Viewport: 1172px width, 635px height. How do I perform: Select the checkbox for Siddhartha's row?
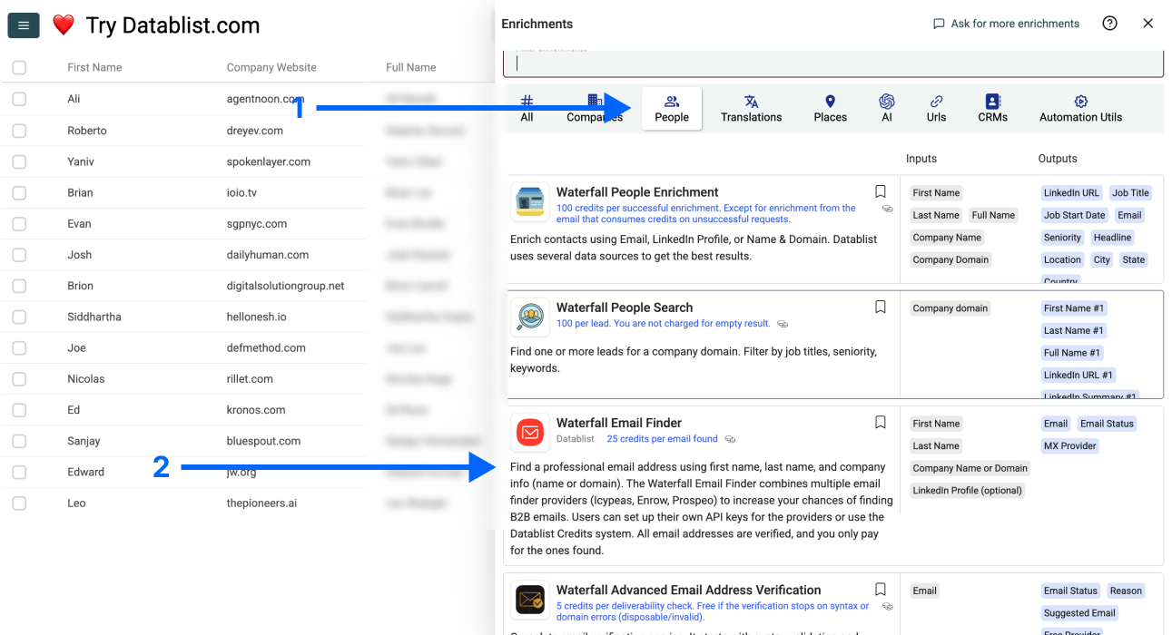pyautogui.click(x=19, y=317)
